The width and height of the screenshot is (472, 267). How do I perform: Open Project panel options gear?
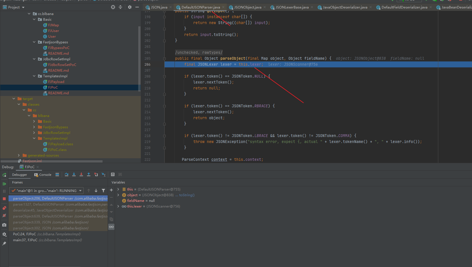point(130,7)
